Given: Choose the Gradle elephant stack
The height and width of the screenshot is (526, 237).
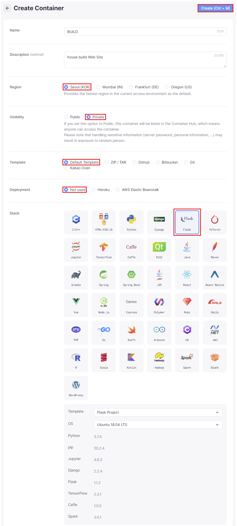Looking at the screenshot, I should point(76,277).
